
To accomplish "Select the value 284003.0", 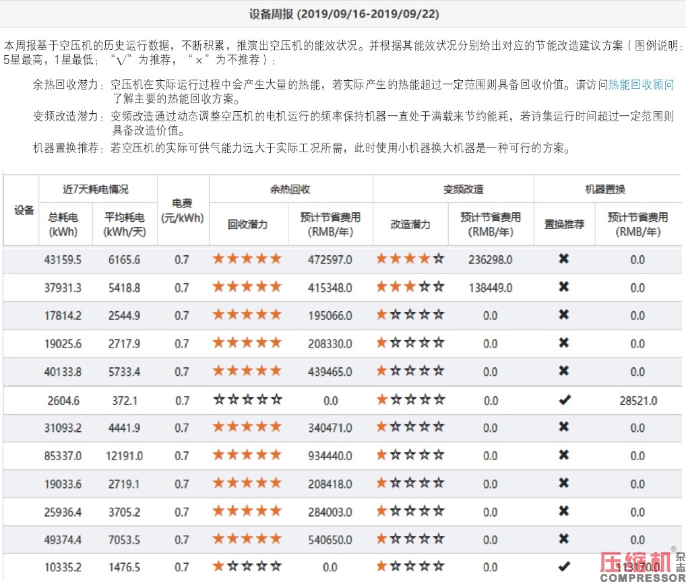I will tap(330, 512).
